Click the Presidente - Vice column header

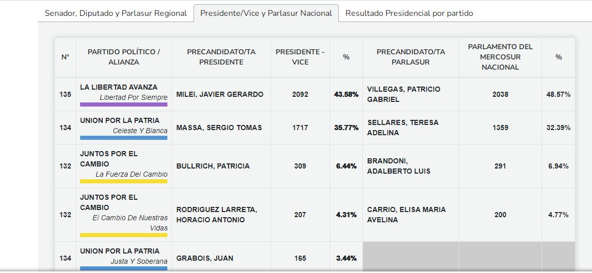point(300,57)
